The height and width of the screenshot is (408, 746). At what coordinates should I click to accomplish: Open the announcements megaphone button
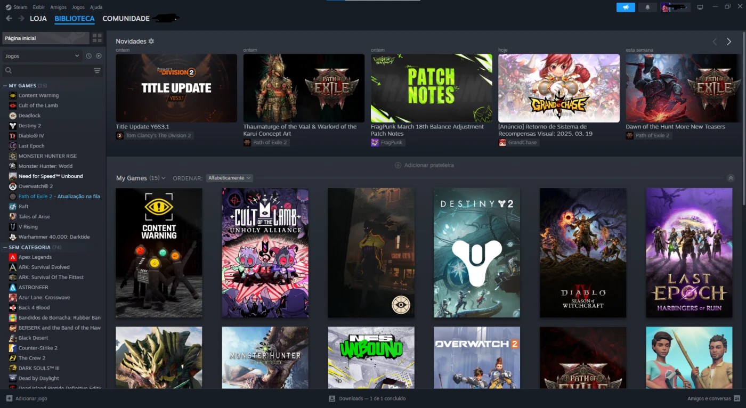pyautogui.click(x=626, y=7)
